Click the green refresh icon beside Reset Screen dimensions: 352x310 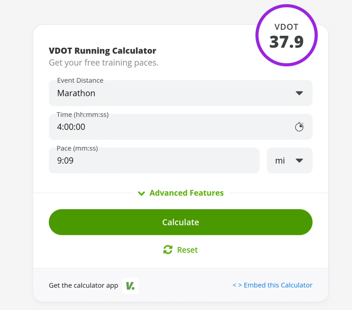[x=167, y=250]
